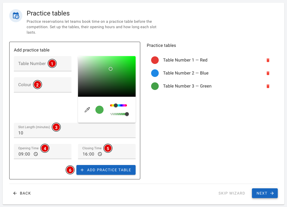Screen dimensions: 287x207
Task: Click the 'Practice tables' list heading on the right
Action: (161, 46)
